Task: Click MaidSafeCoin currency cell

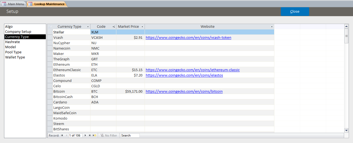Action: click(71, 113)
